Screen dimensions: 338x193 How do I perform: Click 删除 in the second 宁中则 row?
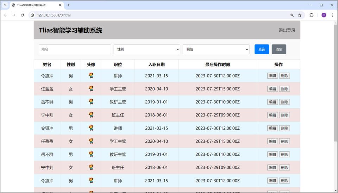click(284, 167)
